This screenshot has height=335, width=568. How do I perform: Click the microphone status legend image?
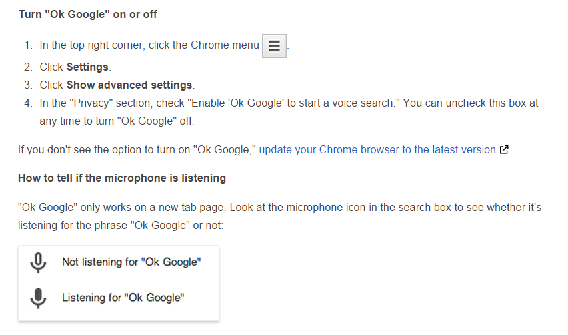click(x=119, y=283)
